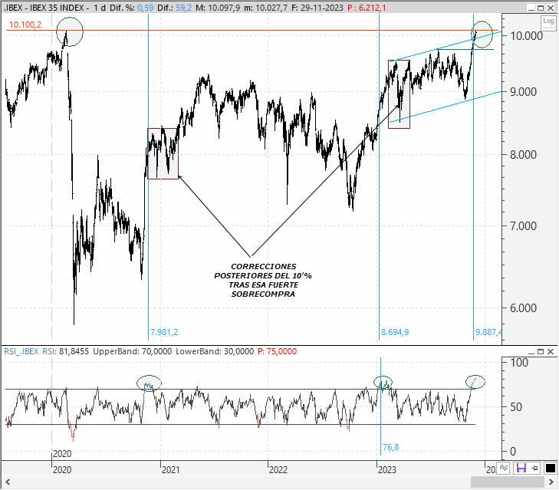Minimize the IBEX 35 price chart panel
The width and height of the screenshot is (559, 490).
[x=531, y=8]
